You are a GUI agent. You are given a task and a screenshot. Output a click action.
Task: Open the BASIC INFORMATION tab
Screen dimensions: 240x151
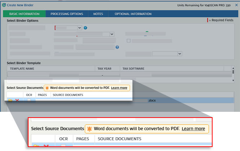click(24, 14)
